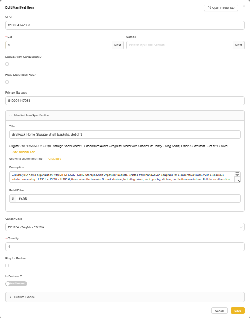Enable the Read Description Flag checkbox
This screenshot has height=318, width=250.
pyautogui.click(x=7, y=82)
